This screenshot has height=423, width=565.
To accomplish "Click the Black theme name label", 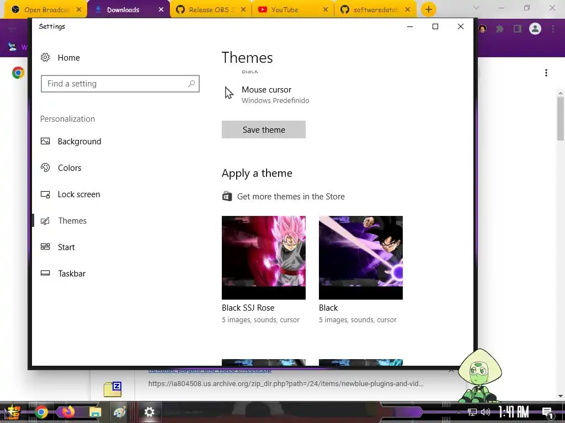I will (x=328, y=308).
